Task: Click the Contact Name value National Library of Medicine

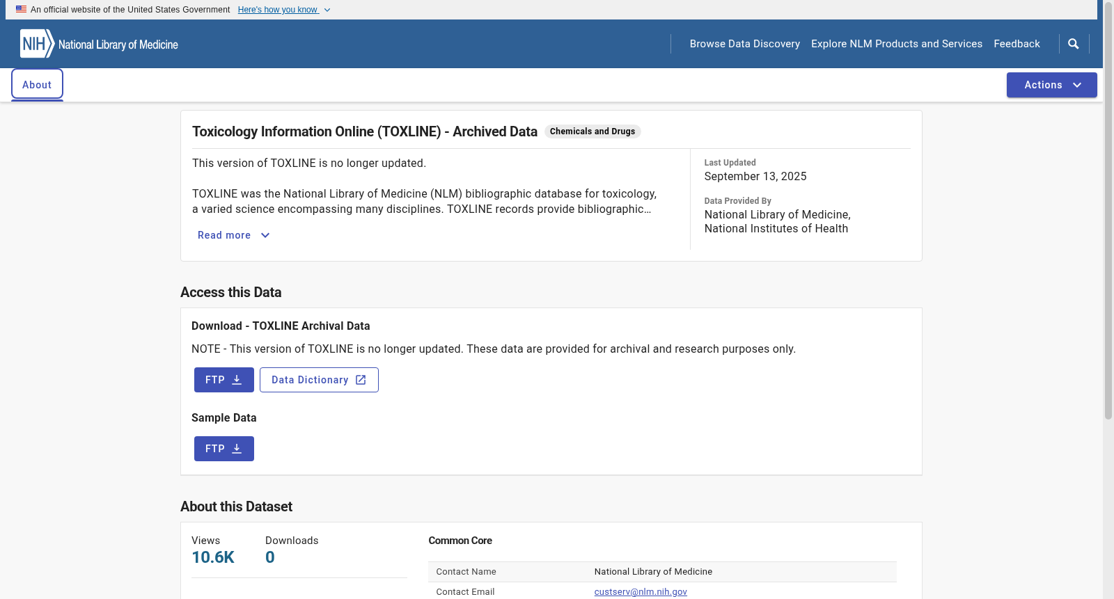Action: click(x=653, y=572)
